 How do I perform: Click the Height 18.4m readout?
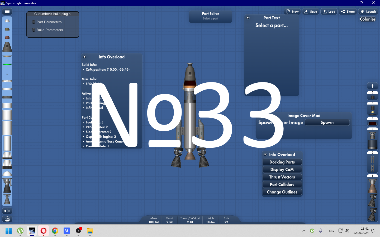[x=210, y=220]
